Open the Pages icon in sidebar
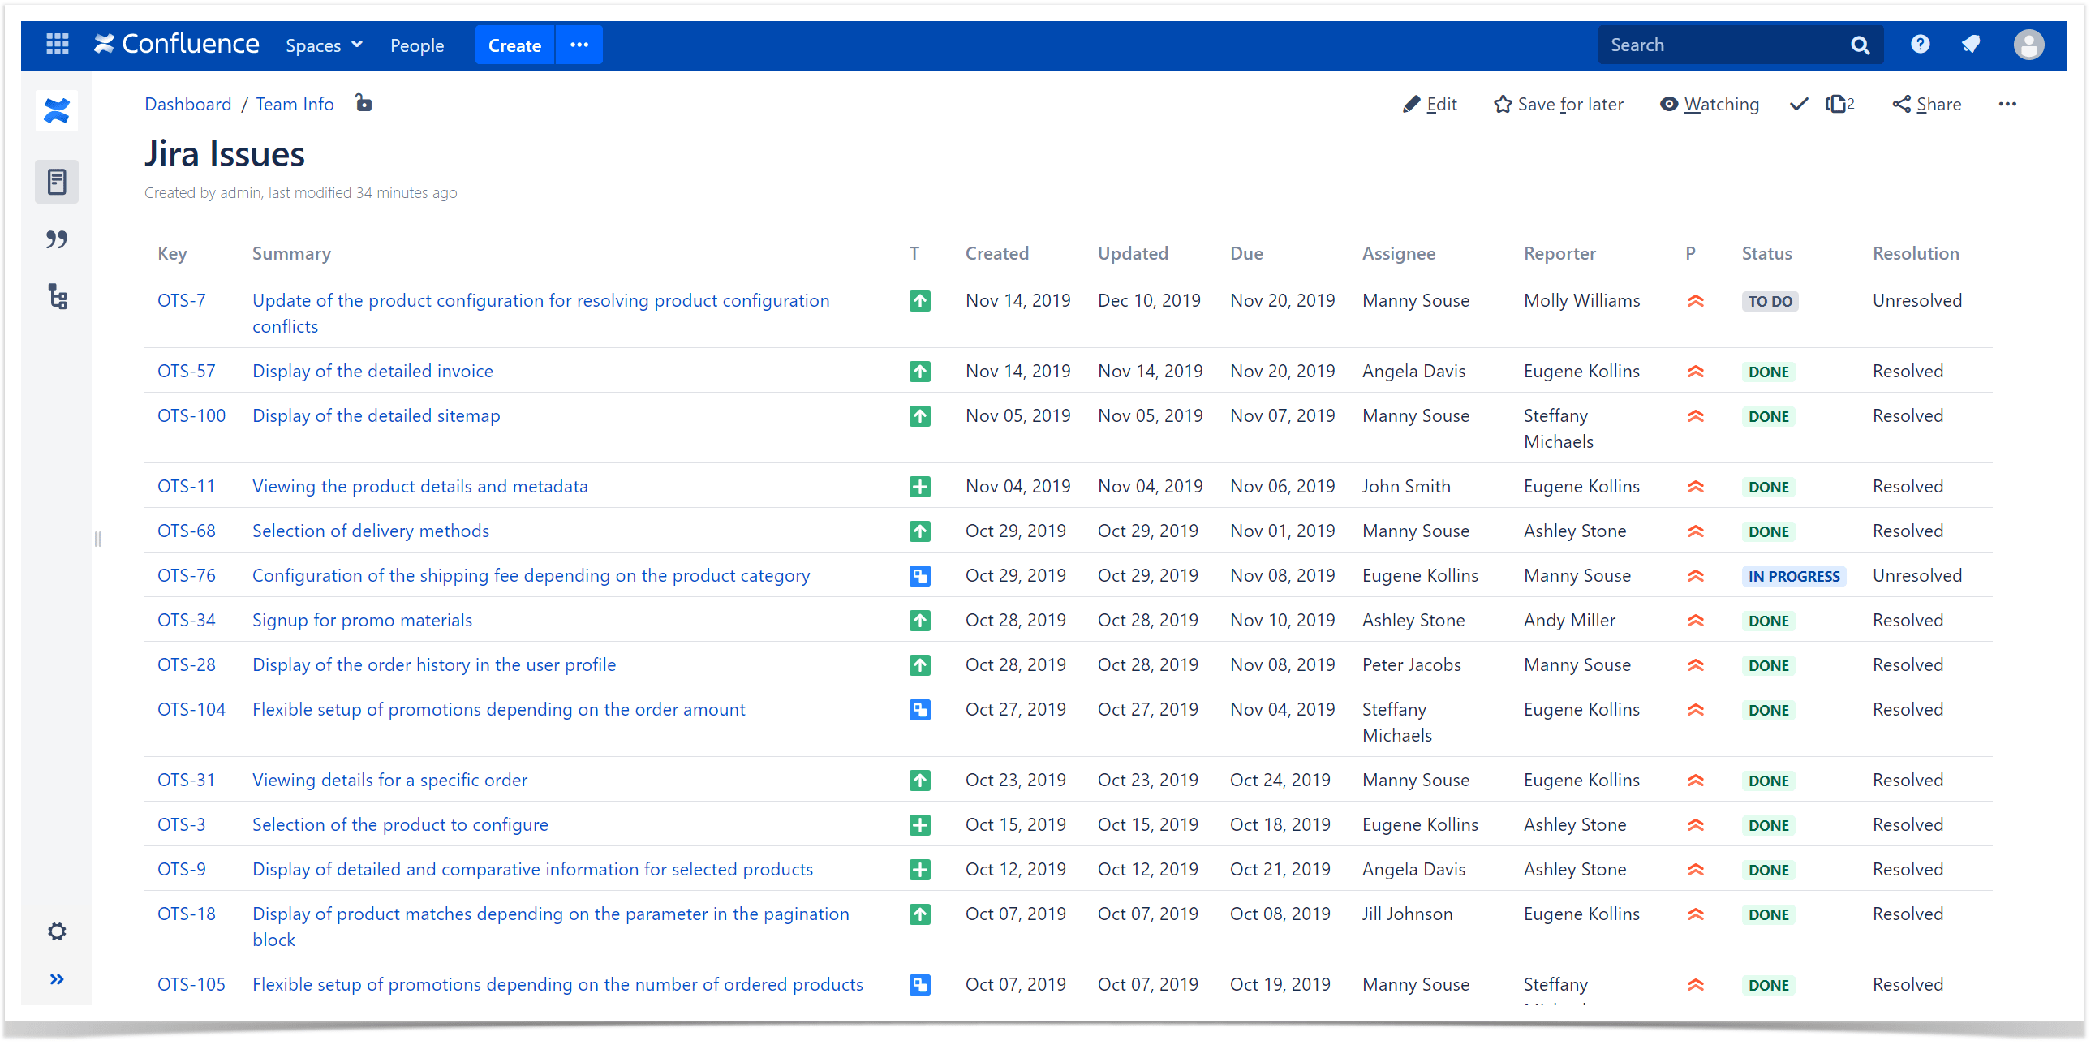Screen dimensions: 2095x1045 click(57, 182)
